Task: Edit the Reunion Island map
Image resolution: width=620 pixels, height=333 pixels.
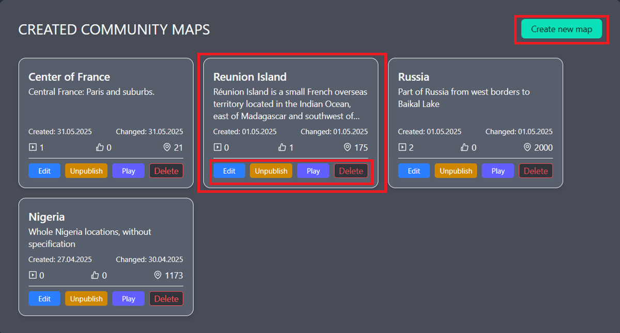Action: tap(229, 171)
